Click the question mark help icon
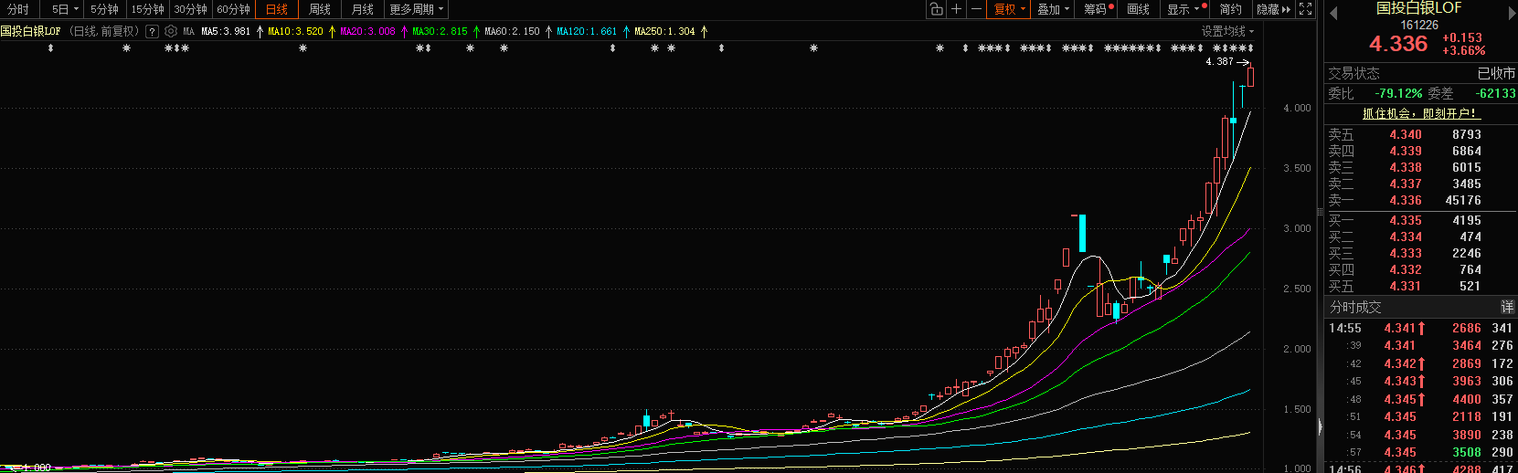The height and width of the screenshot is (473, 1518). pyautogui.click(x=152, y=31)
